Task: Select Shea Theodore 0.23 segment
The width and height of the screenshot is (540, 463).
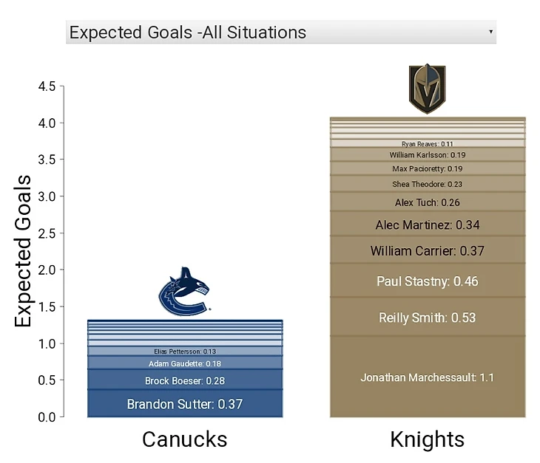Action: (x=427, y=184)
